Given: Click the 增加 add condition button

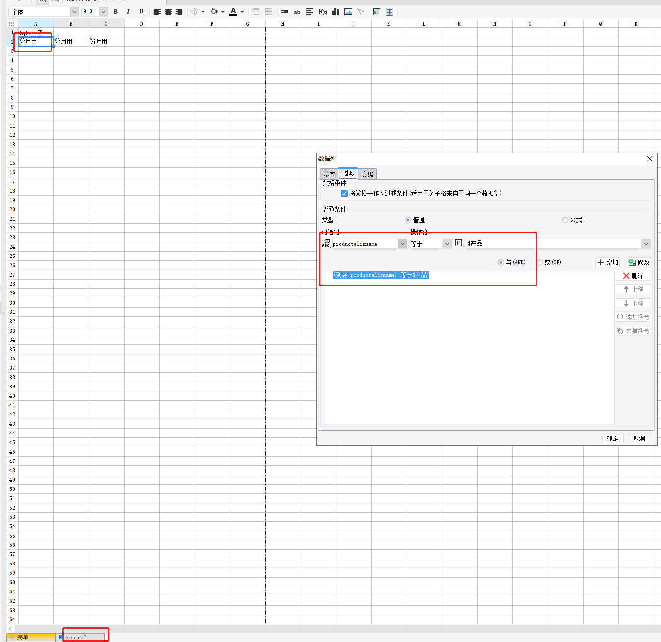Looking at the screenshot, I should pos(608,262).
